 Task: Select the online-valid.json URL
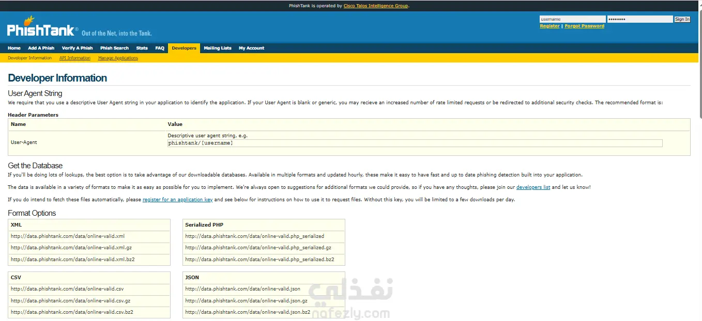(243, 289)
